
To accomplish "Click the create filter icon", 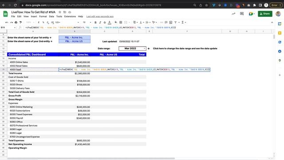I will [x=175, y=22].
